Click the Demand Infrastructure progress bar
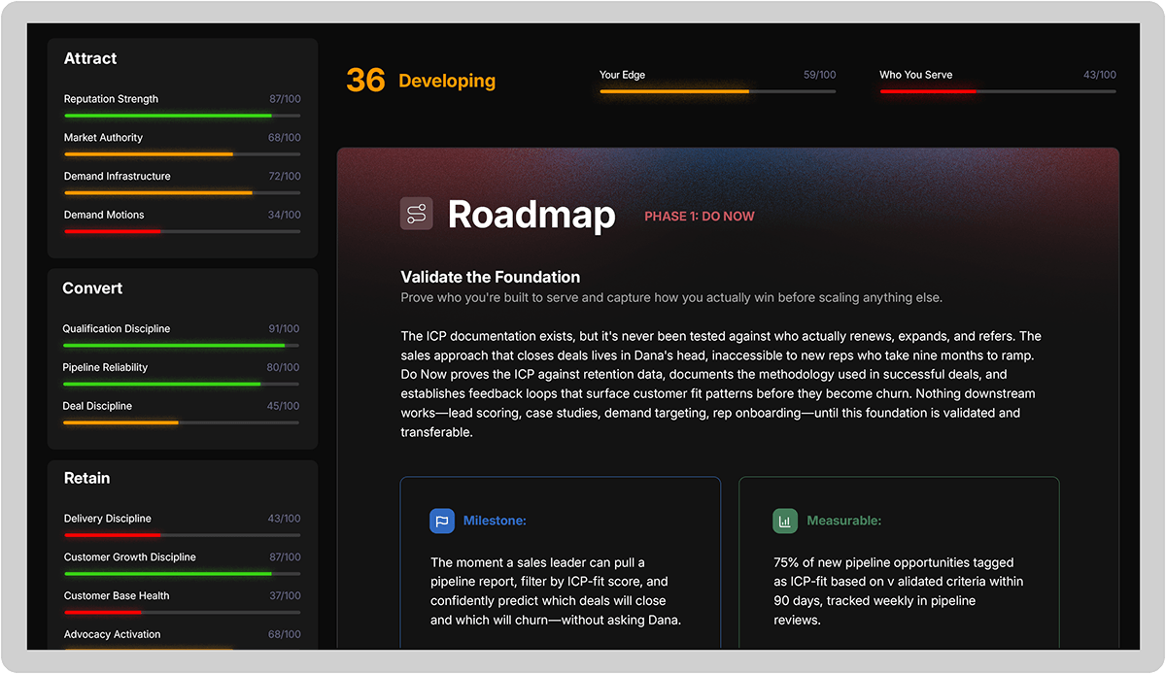1166x674 pixels. coord(183,192)
